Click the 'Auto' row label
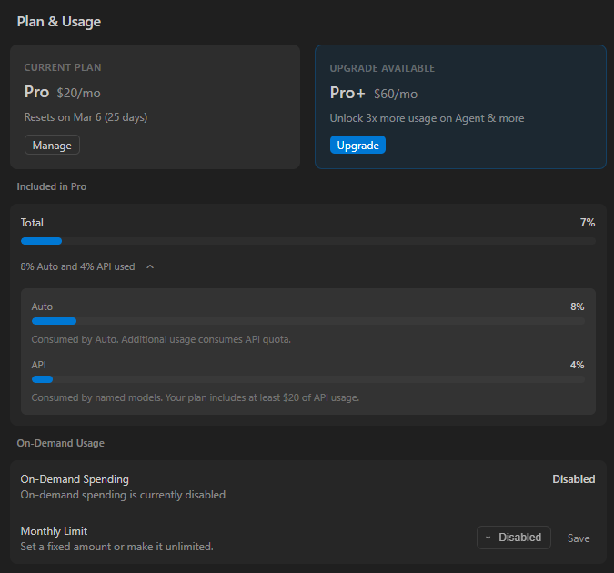614x573 pixels. point(42,307)
